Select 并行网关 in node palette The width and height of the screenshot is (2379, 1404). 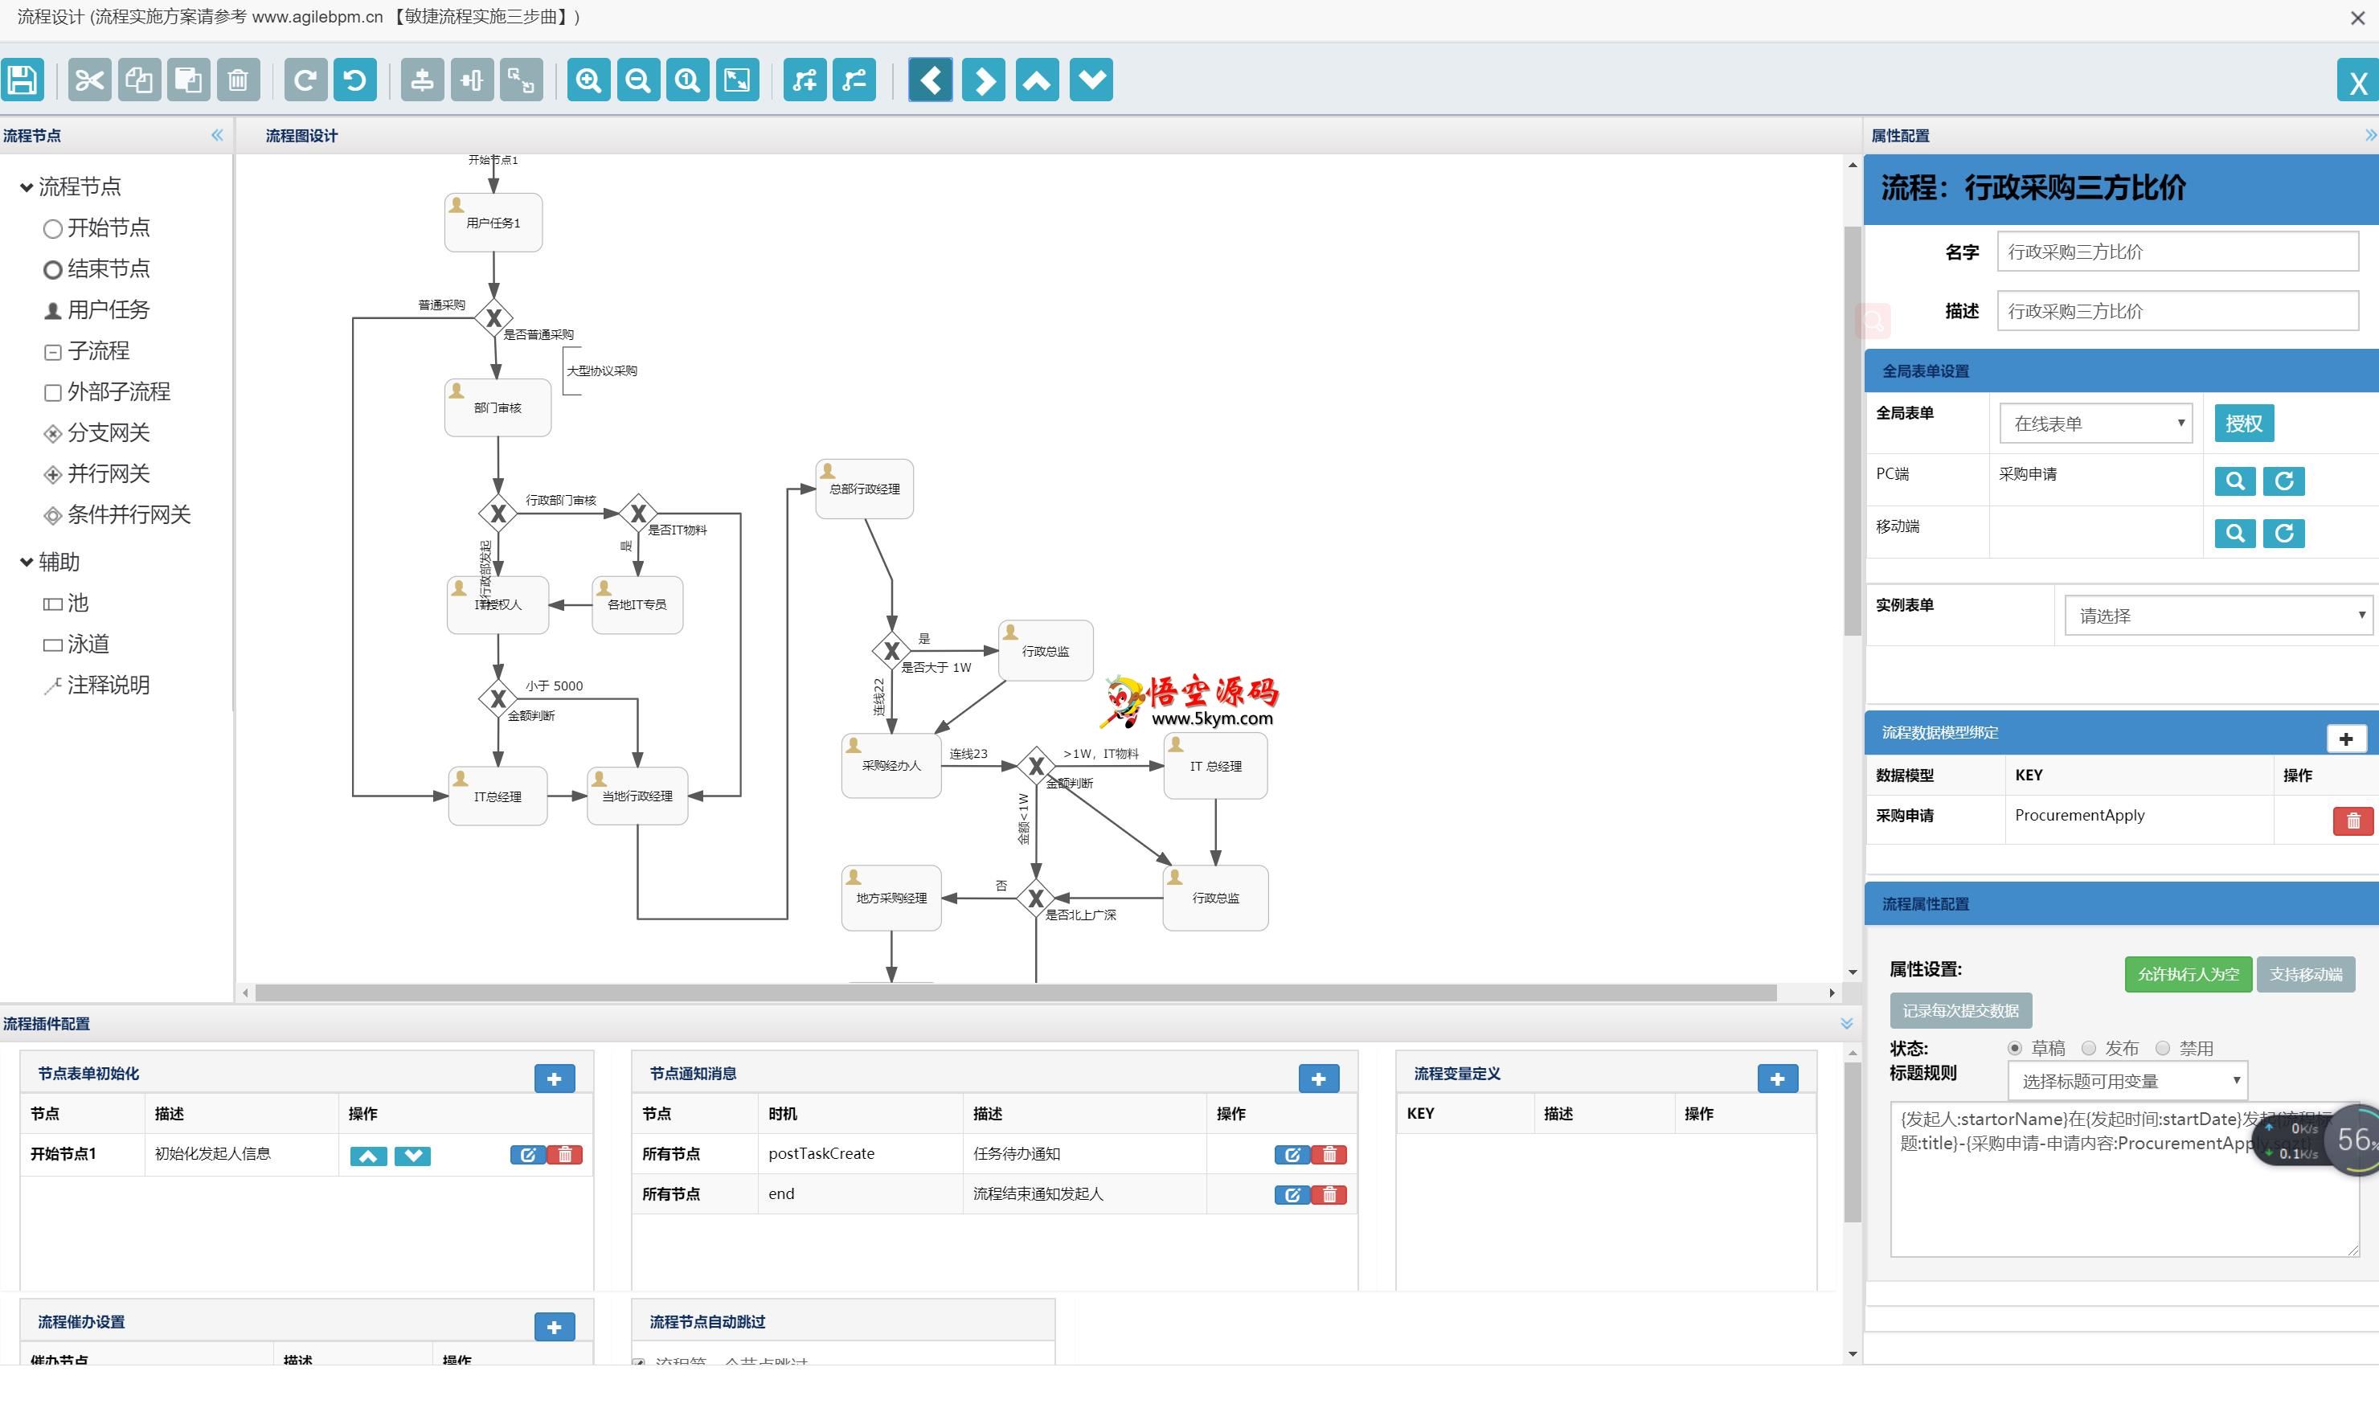(x=96, y=473)
